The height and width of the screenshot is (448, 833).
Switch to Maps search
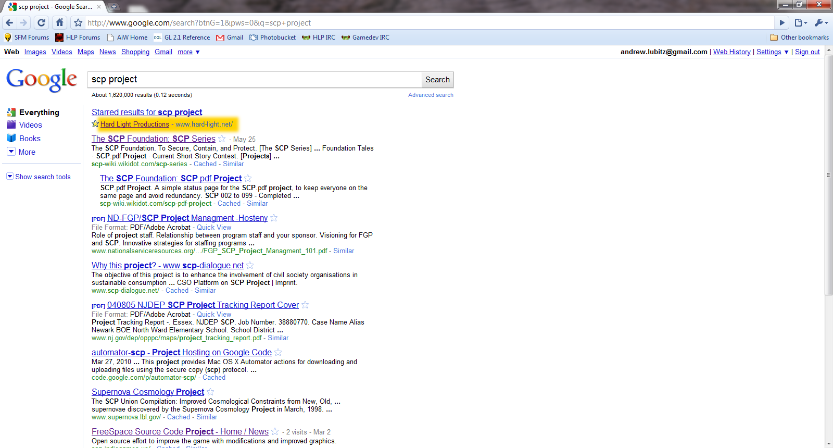(86, 52)
